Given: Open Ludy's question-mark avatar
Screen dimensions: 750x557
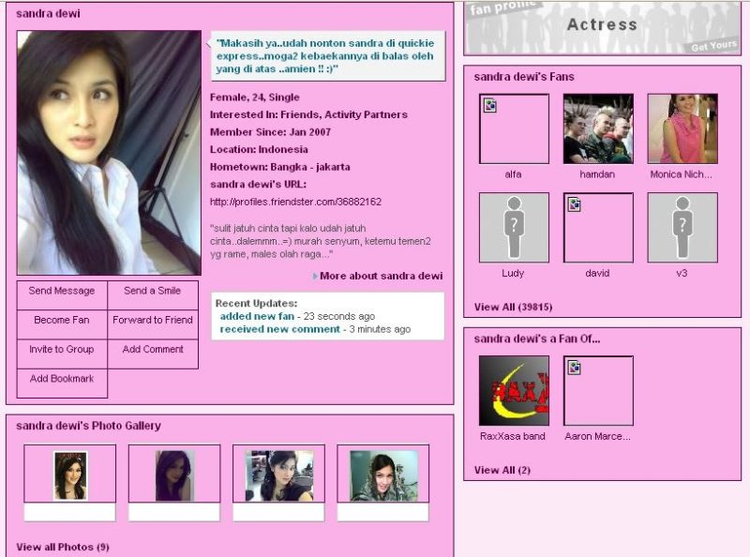Looking at the screenshot, I should click(514, 225).
